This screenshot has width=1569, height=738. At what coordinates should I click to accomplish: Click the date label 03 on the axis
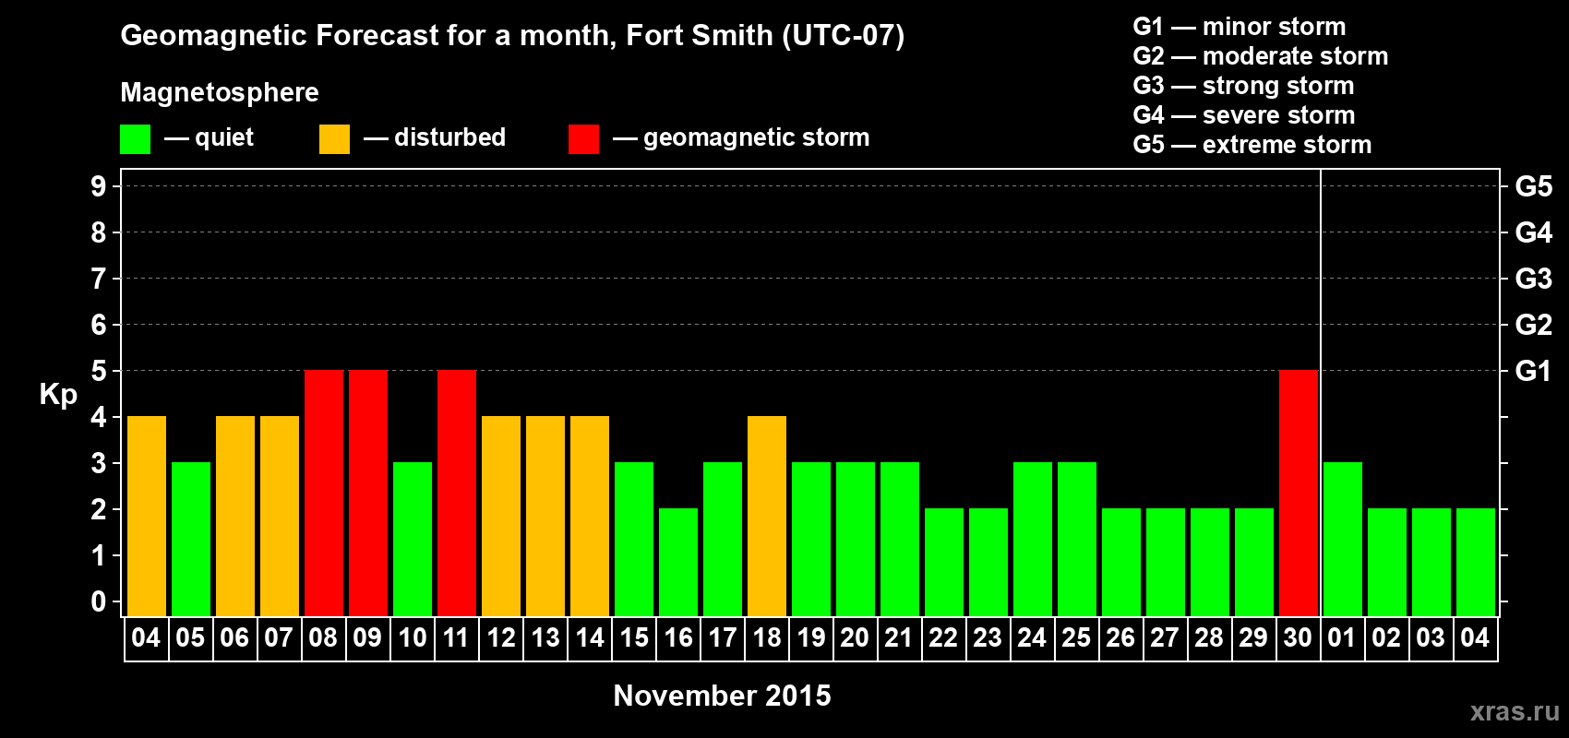(1431, 637)
